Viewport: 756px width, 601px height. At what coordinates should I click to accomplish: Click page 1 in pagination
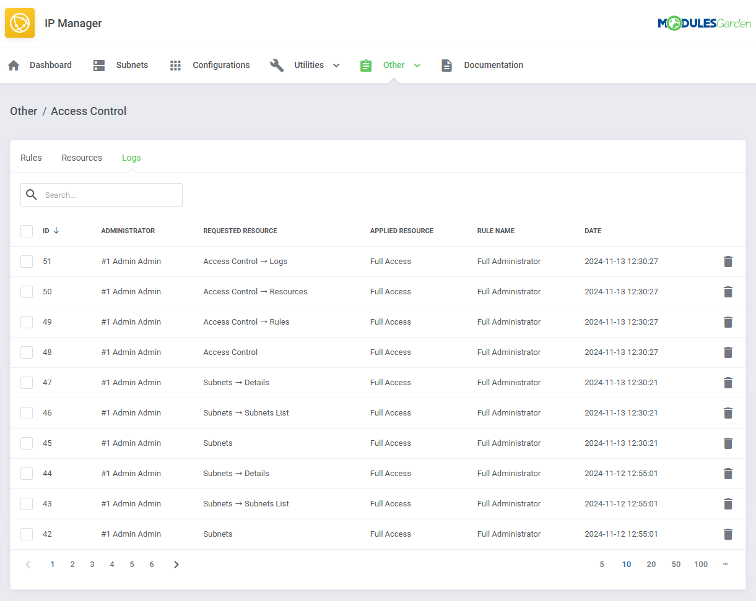53,565
